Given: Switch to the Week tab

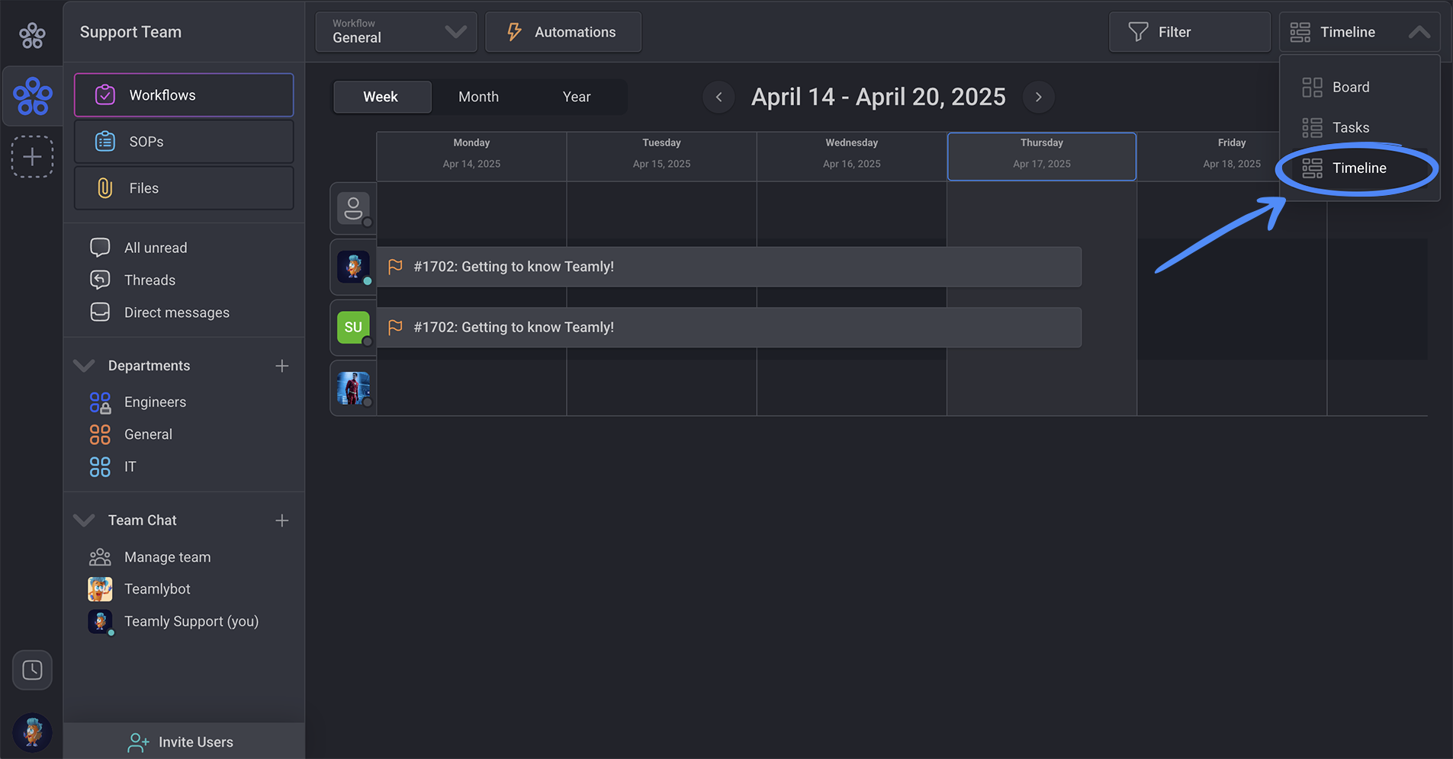Looking at the screenshot, I should click(x=381, y=97).
